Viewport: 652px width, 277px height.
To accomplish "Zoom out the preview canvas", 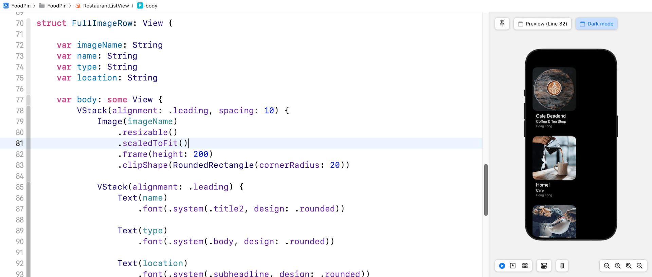I will tap(607, 266).
